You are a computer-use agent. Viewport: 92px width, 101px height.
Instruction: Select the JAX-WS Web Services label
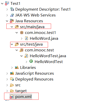coord(35,15)
